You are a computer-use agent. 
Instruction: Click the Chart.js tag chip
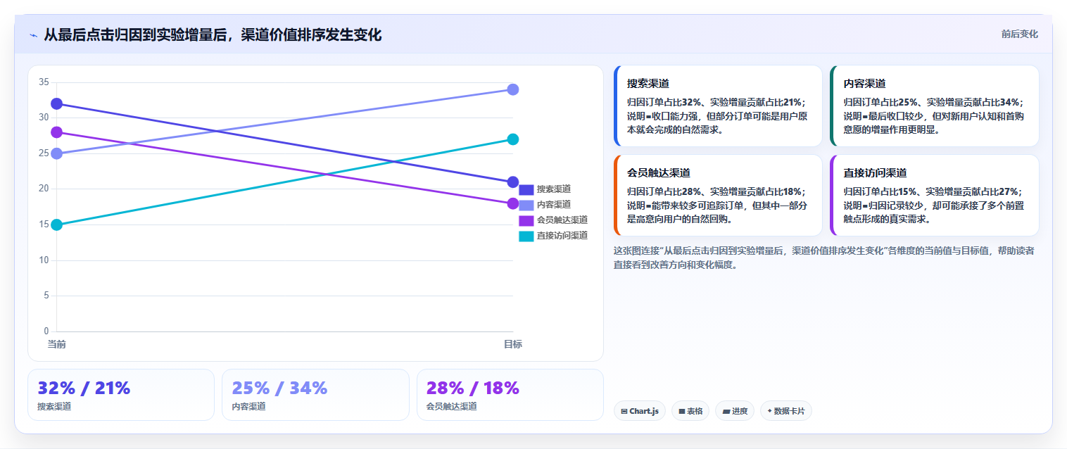pyautogui.click(x=640, y=411)
